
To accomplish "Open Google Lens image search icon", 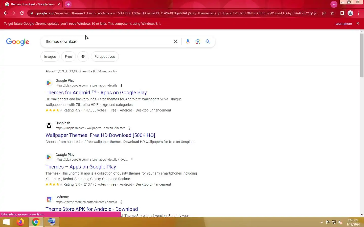I will pos(198,42).
